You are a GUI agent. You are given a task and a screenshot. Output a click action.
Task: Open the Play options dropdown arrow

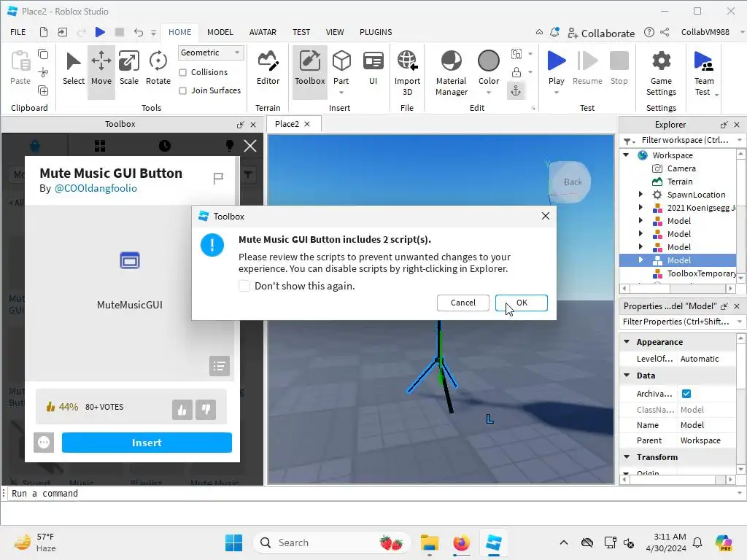click(x=557, y=93)
